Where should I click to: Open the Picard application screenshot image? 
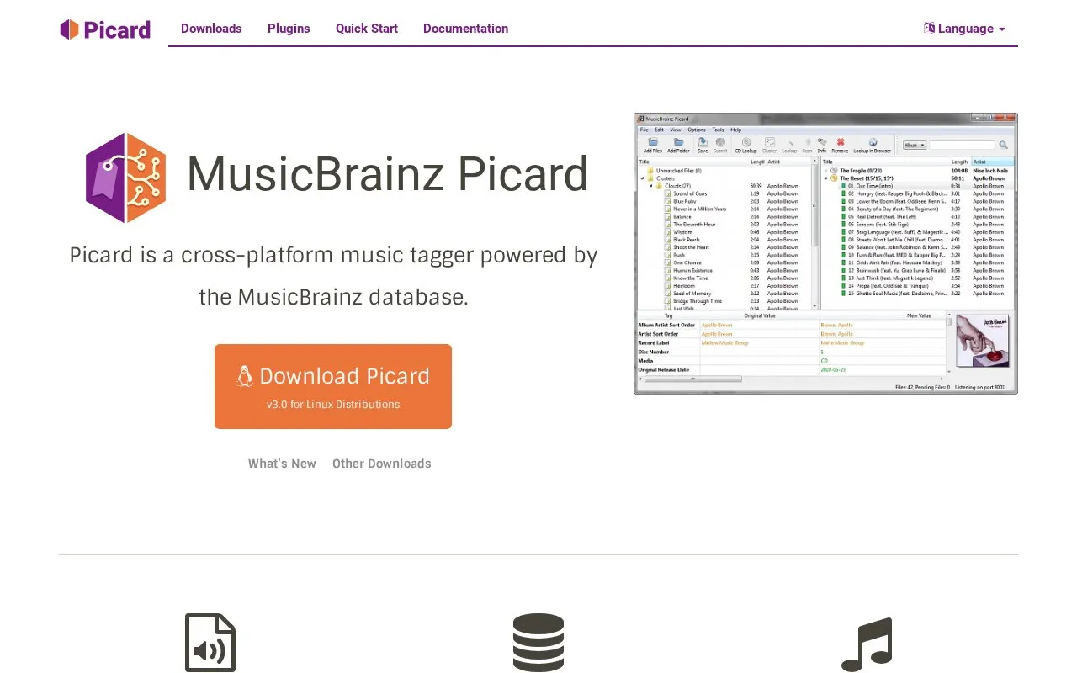pos(825,253)
